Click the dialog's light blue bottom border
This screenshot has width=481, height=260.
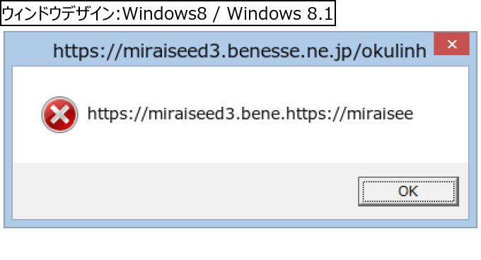[240, 223]
